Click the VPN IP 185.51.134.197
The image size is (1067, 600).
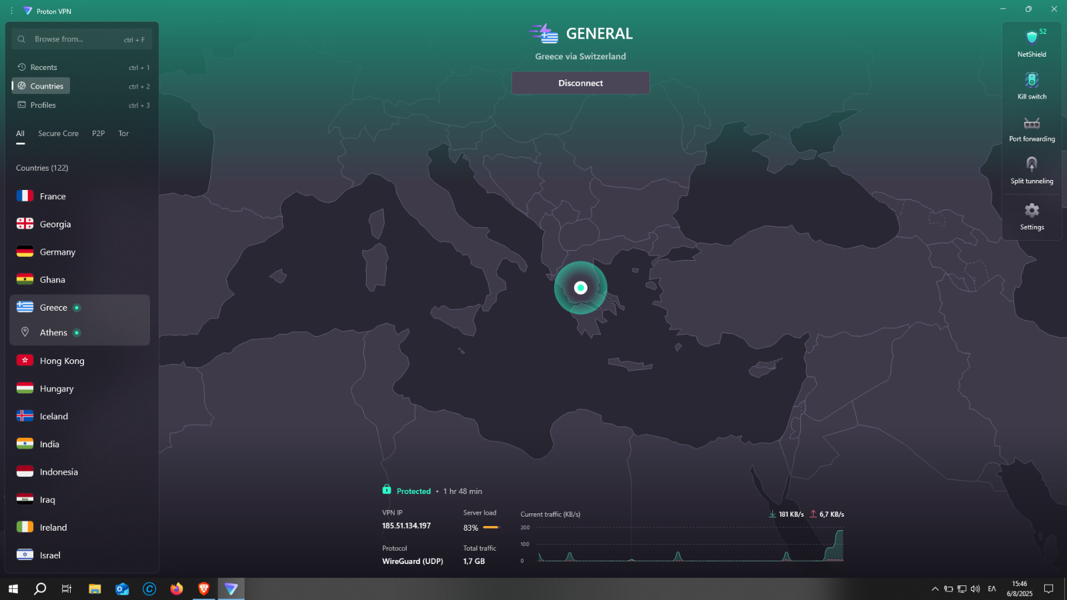point(406,526)
